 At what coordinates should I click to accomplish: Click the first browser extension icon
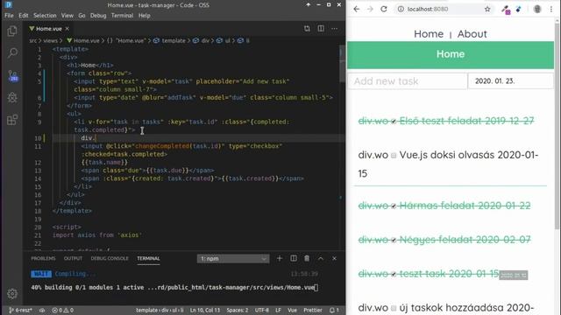506,10
